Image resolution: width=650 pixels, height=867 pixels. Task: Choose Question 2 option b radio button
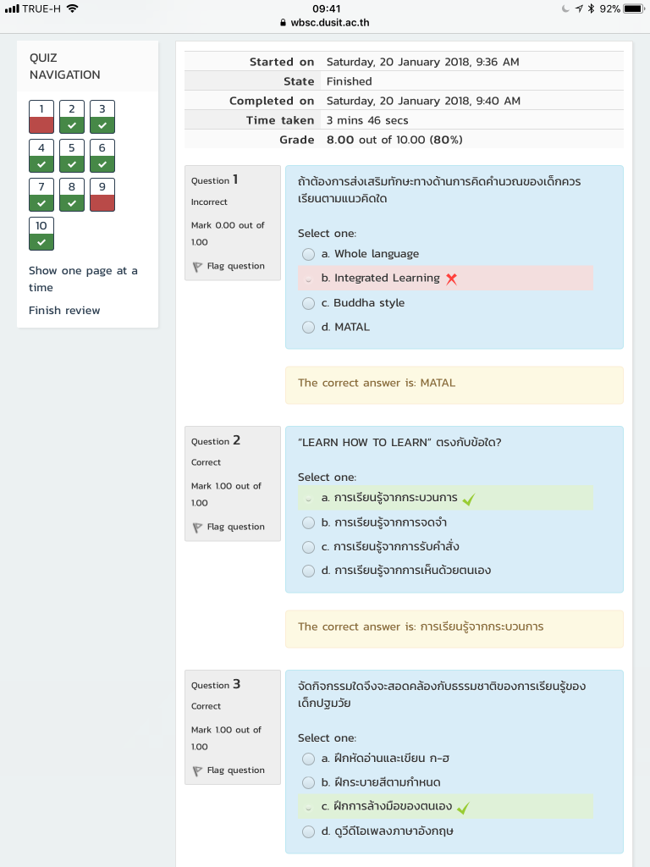click(309, 522)
